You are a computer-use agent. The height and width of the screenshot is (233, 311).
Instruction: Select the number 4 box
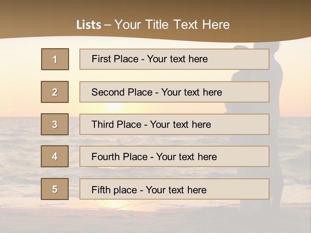[x=55, y=156]
